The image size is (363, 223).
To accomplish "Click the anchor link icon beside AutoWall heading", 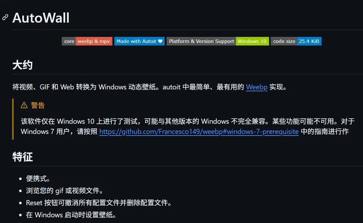I will click(5, 17).
